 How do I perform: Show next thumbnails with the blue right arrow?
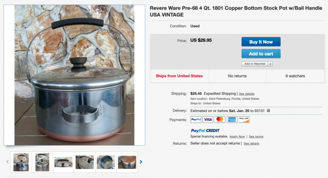[141, 162]
